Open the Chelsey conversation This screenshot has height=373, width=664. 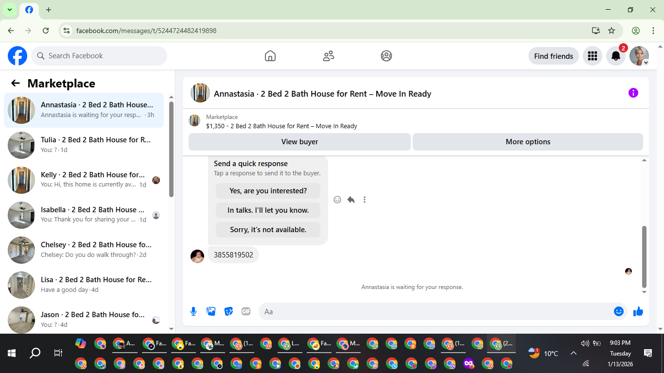(84, 250)
